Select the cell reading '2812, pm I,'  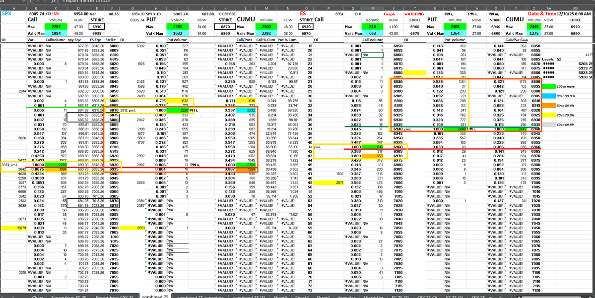pyautogui.click(x=132, y=111)
